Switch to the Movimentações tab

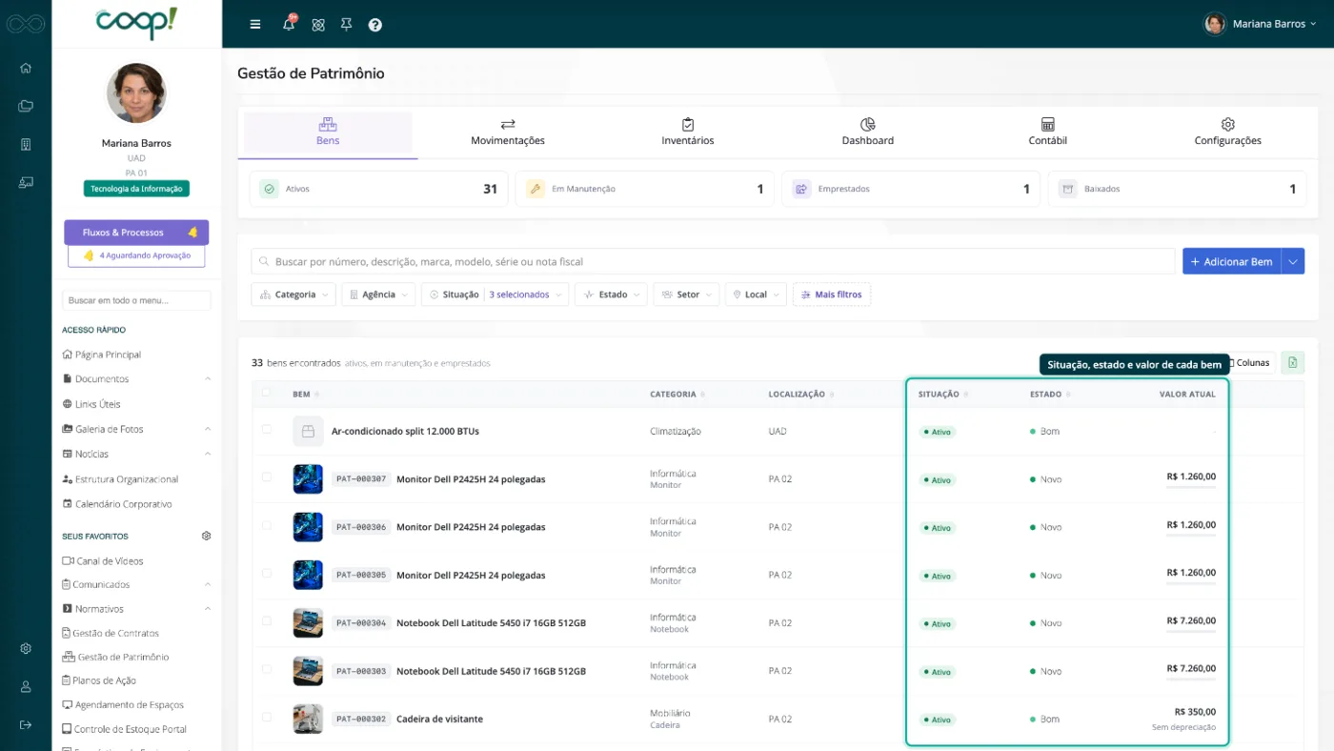(x=508, y=132)
